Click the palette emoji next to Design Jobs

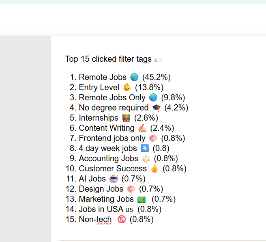(x=131, y=189)
